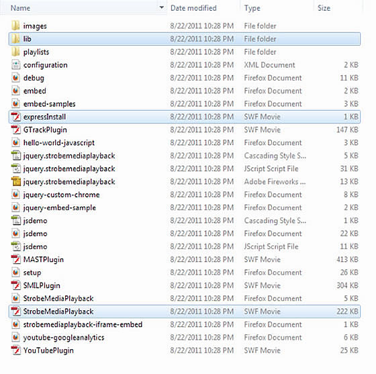Click the jsdemo JScript Script File icon
Image resolution: width=376 pixels, height=374 pixels.
coord(16,246)
